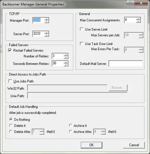The image size is (150, 154).
Task: Select Do Nothing radio option
Action: (x=11, y=119)
